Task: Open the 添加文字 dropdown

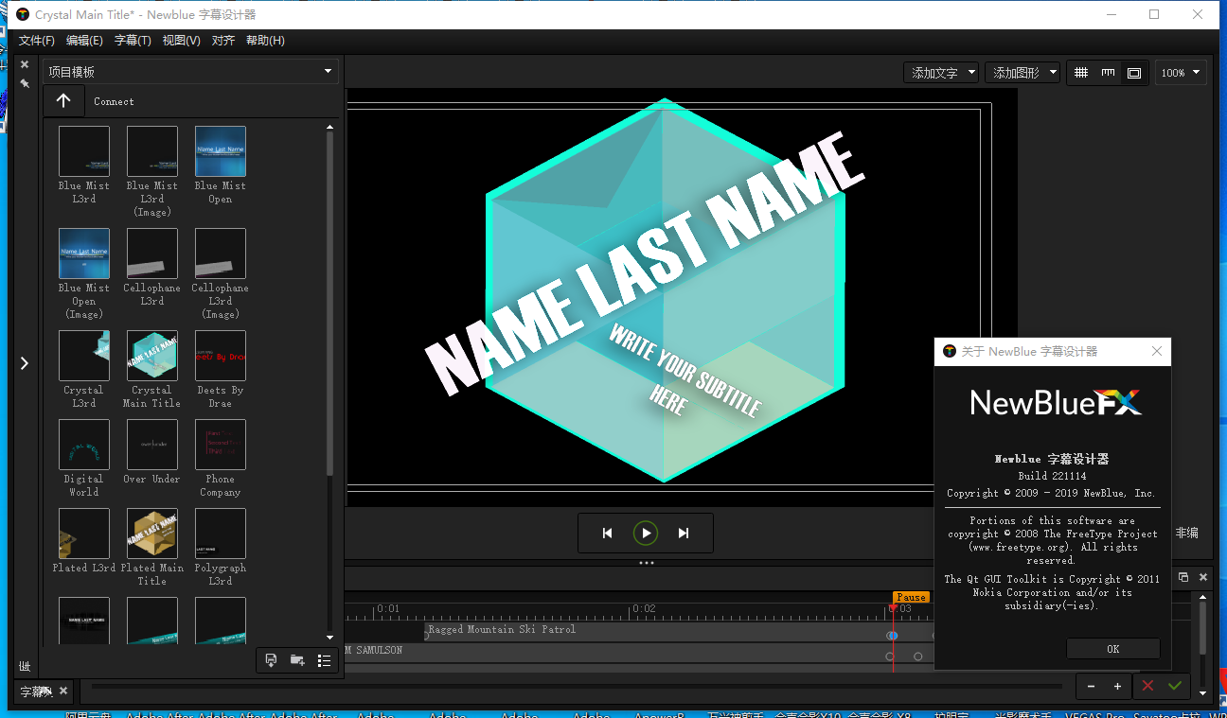Action: pos(942,73)
